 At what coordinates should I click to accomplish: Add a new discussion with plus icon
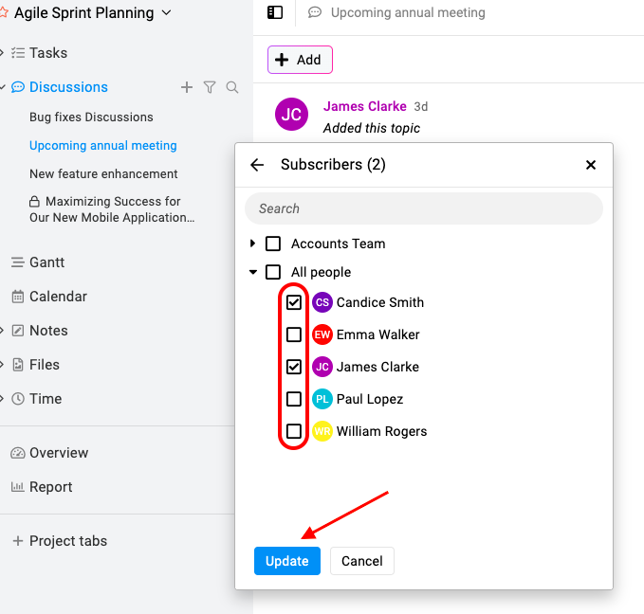pos(187,87)
